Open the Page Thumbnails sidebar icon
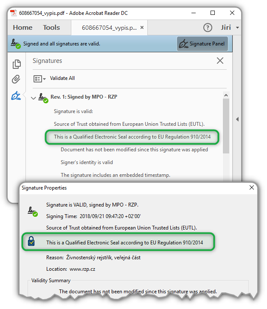Screen dimensions: 267x309 point(17,64)
